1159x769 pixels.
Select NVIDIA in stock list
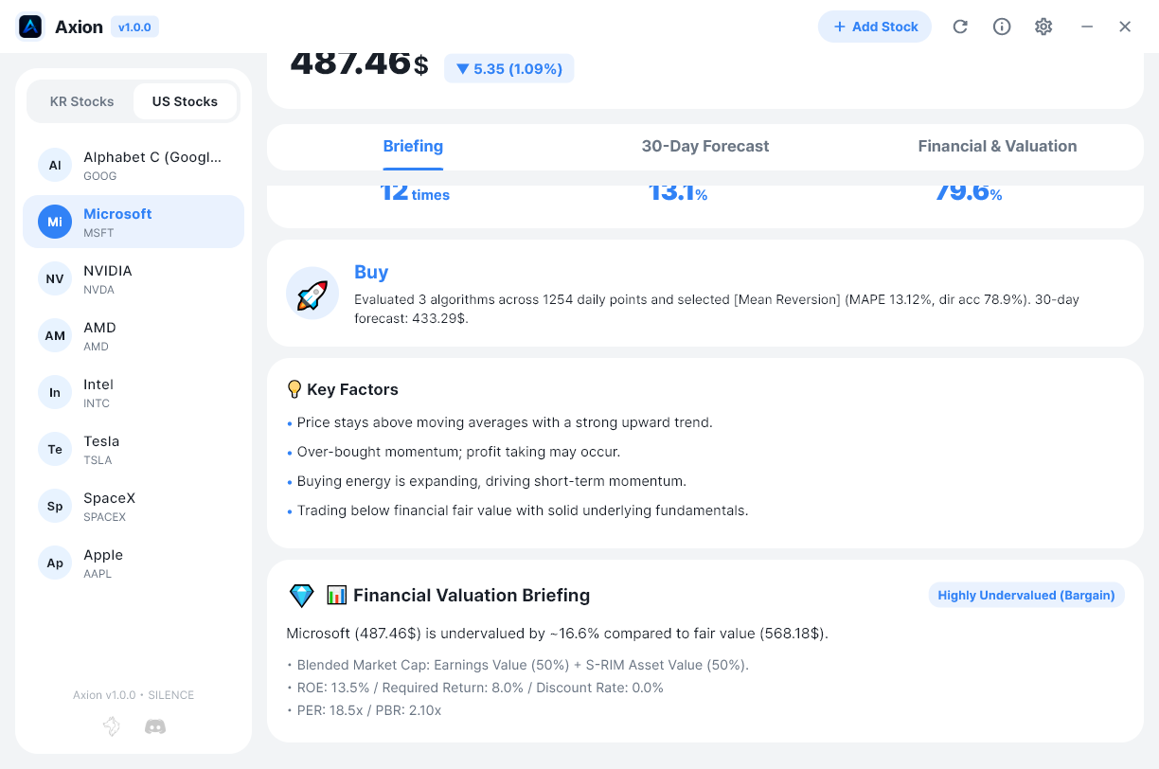134,278
